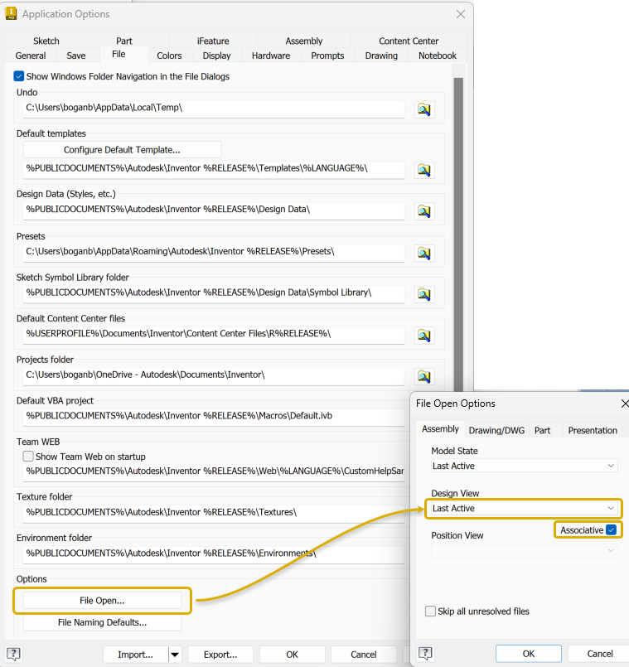Browse for the Default templates folder

(x=423, y=170)
